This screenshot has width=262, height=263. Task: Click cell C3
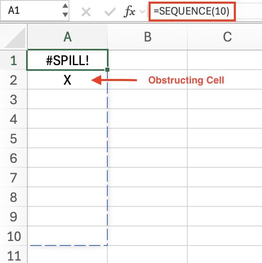pyautogui.click(x=225, y=99)
